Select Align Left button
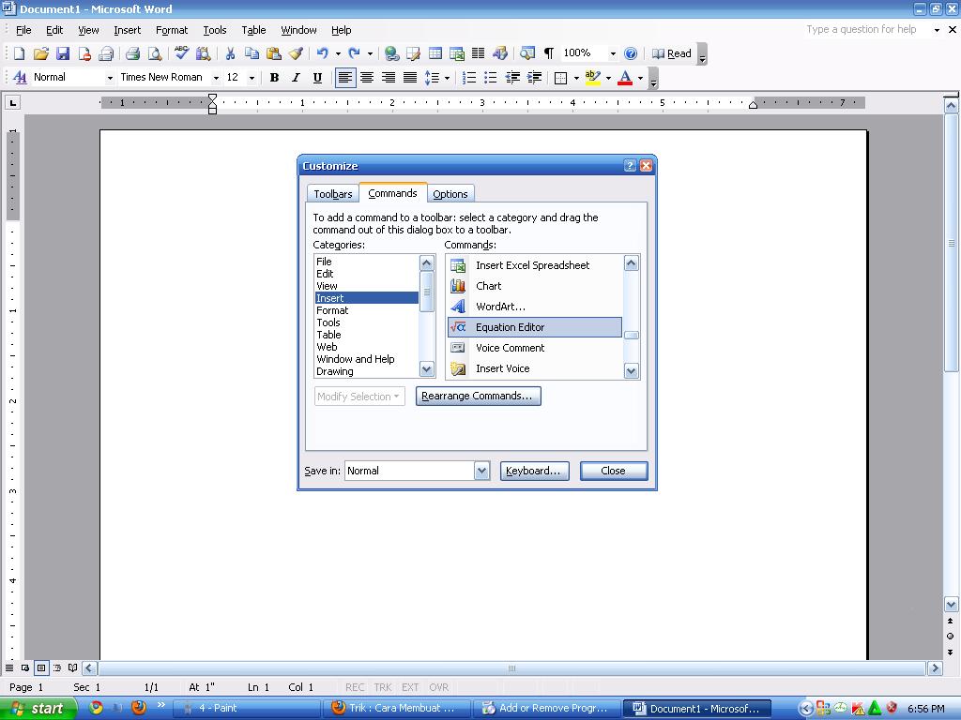 point(345,78)
